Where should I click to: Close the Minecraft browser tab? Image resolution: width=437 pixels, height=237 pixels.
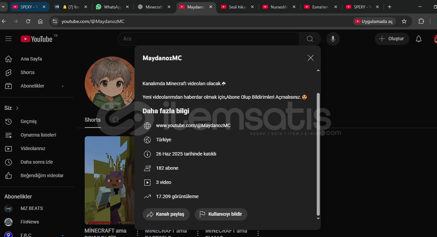pyautogui.click(x=169, y=7)
